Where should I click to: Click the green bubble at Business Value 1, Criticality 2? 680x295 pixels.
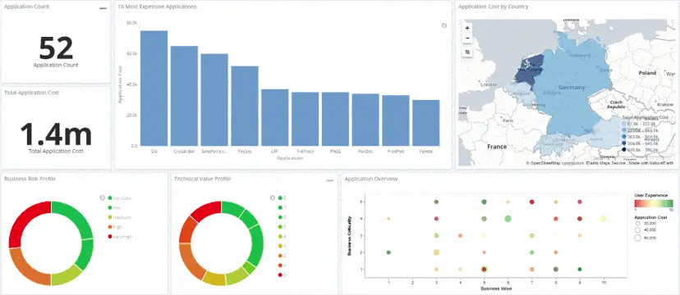(x=388, y=252)
